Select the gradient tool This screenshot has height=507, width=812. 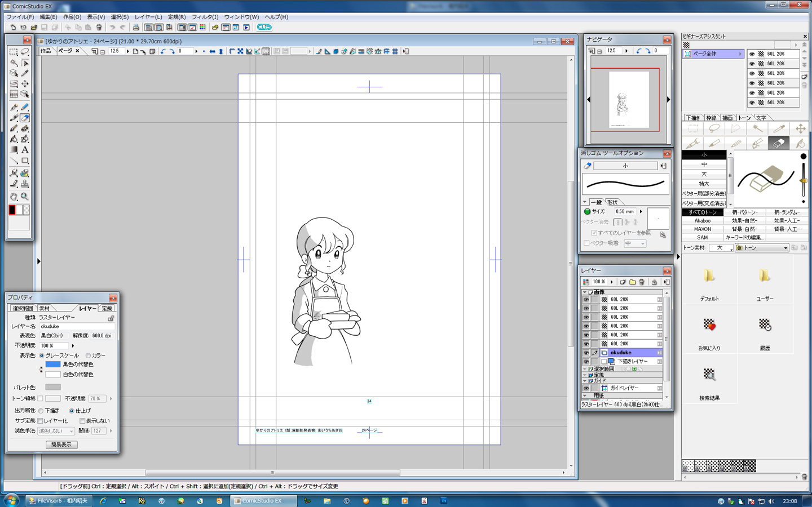tap(14, 150)
